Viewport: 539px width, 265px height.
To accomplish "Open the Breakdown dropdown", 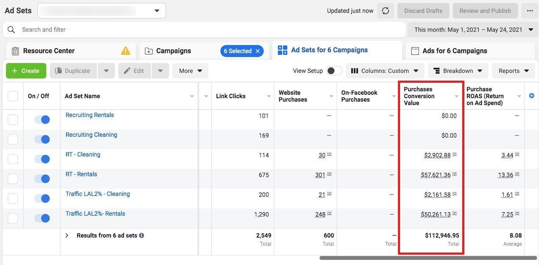I will [x=458, y=71].
